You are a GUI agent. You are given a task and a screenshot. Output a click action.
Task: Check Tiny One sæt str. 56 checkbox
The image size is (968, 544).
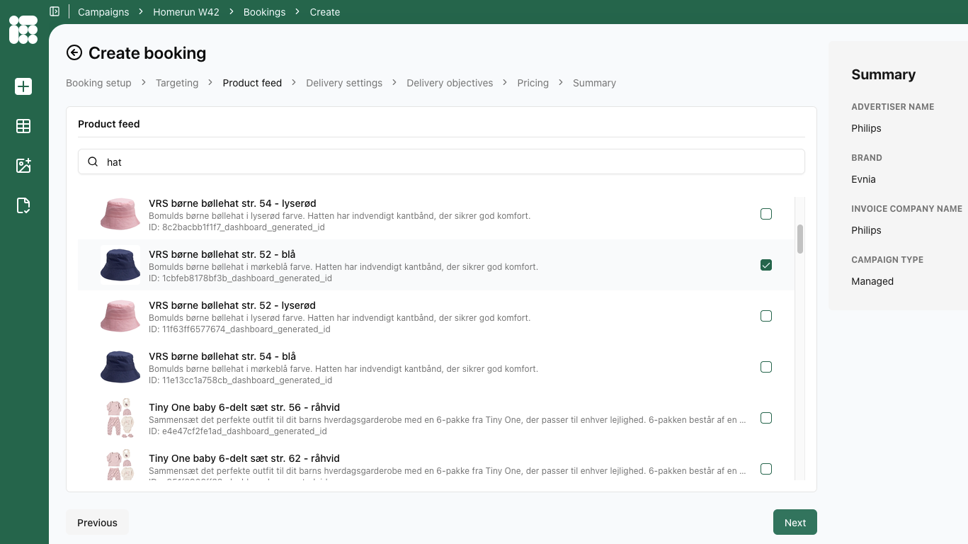[x=766, y=418]
